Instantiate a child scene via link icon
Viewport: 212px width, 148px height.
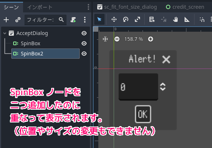click(x=18, y=20)
